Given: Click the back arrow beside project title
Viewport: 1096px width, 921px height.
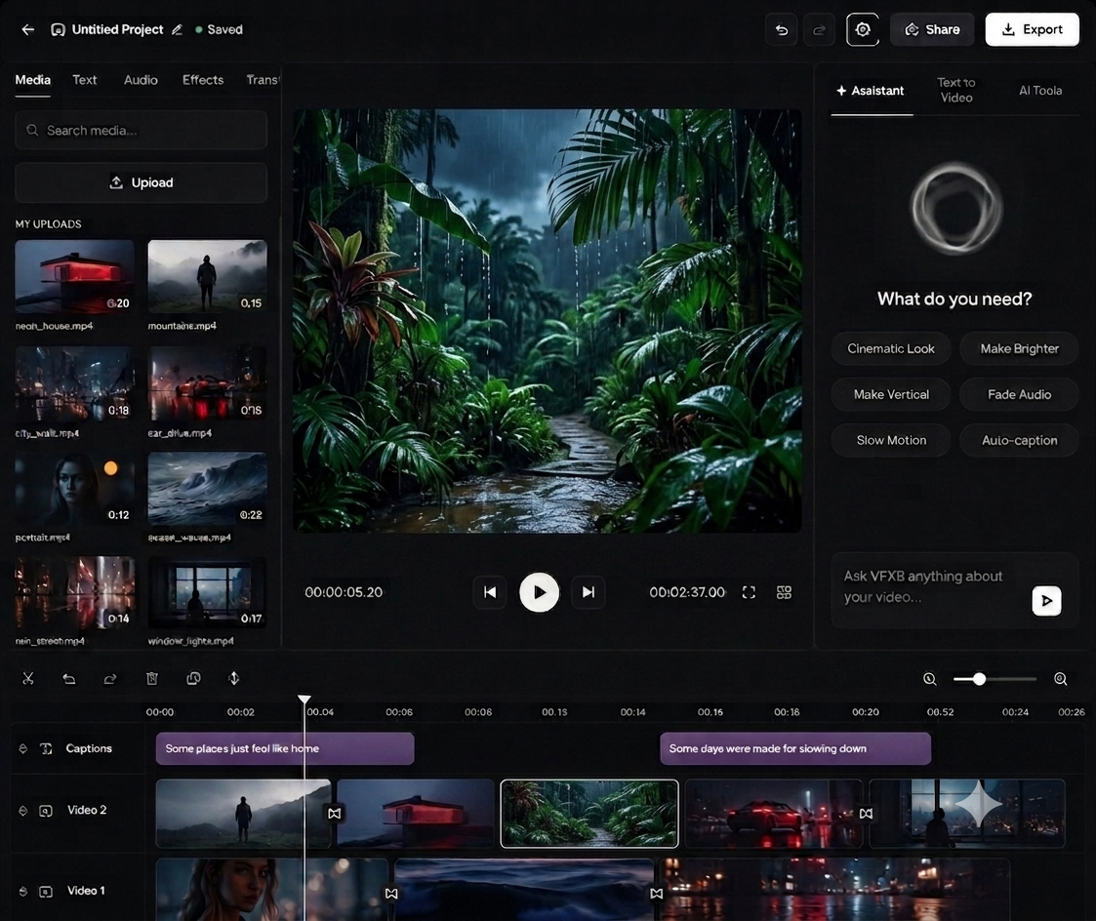Looking at the screenshot, I should click(28, 29).
